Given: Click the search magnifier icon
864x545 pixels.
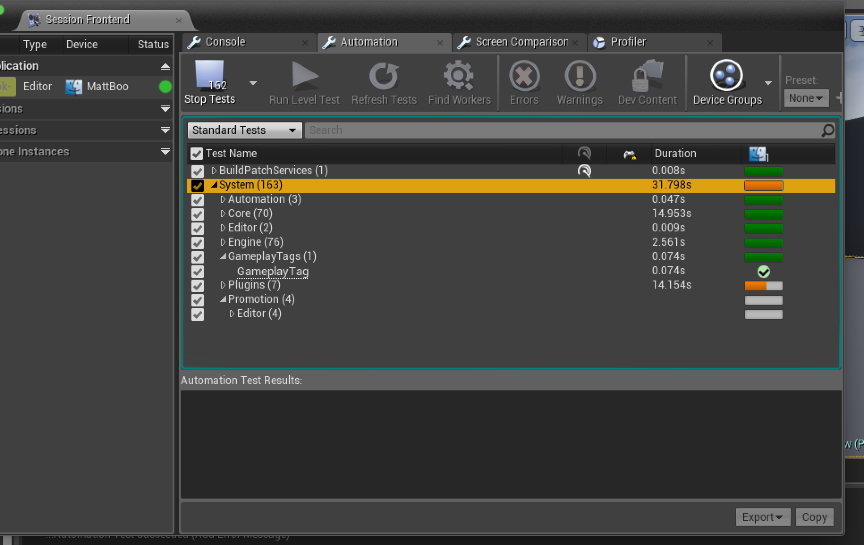Looking at the screenshot, I should 827,130.
